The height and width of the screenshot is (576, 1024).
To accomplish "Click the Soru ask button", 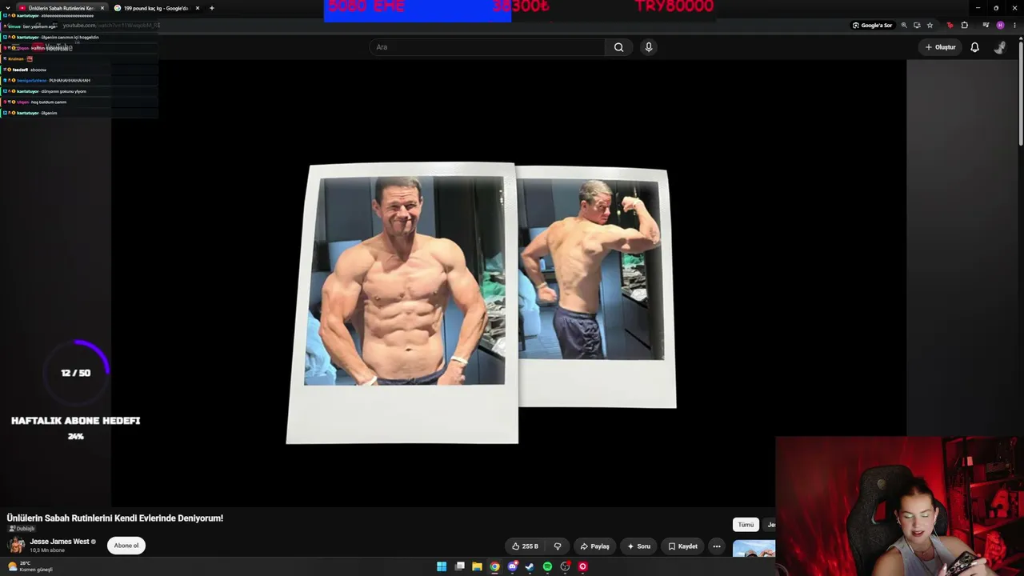I will 638,546.
